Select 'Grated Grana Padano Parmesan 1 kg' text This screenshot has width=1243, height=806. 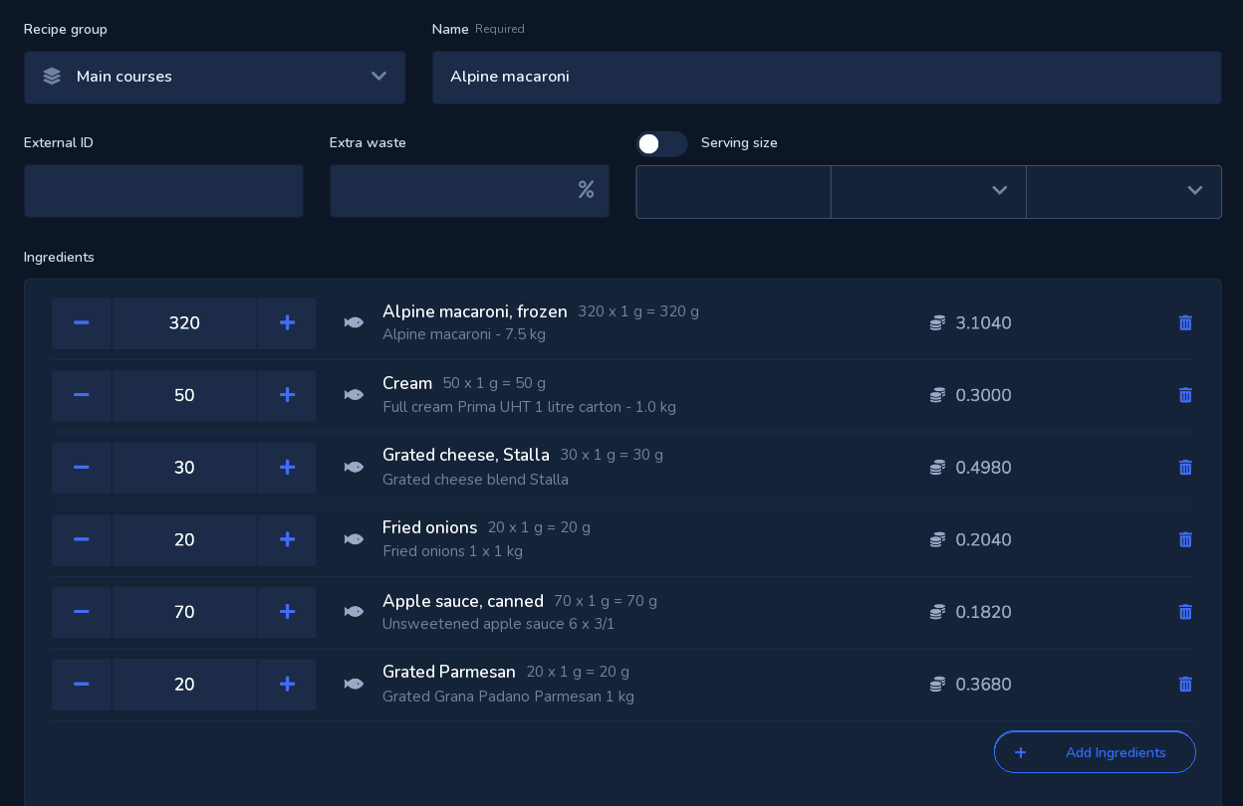click(508, 697)
